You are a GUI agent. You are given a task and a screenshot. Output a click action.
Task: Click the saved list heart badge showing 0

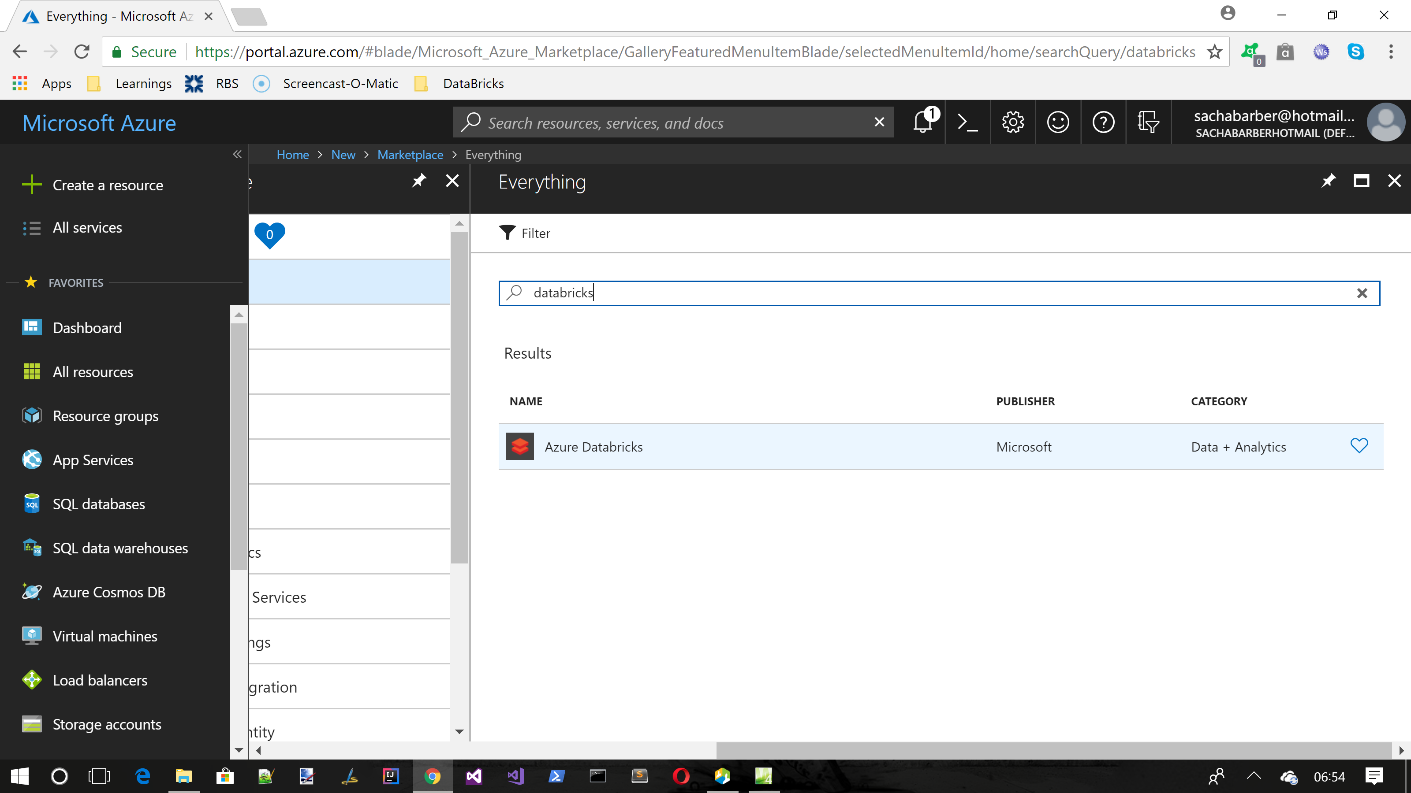[269, 235]
